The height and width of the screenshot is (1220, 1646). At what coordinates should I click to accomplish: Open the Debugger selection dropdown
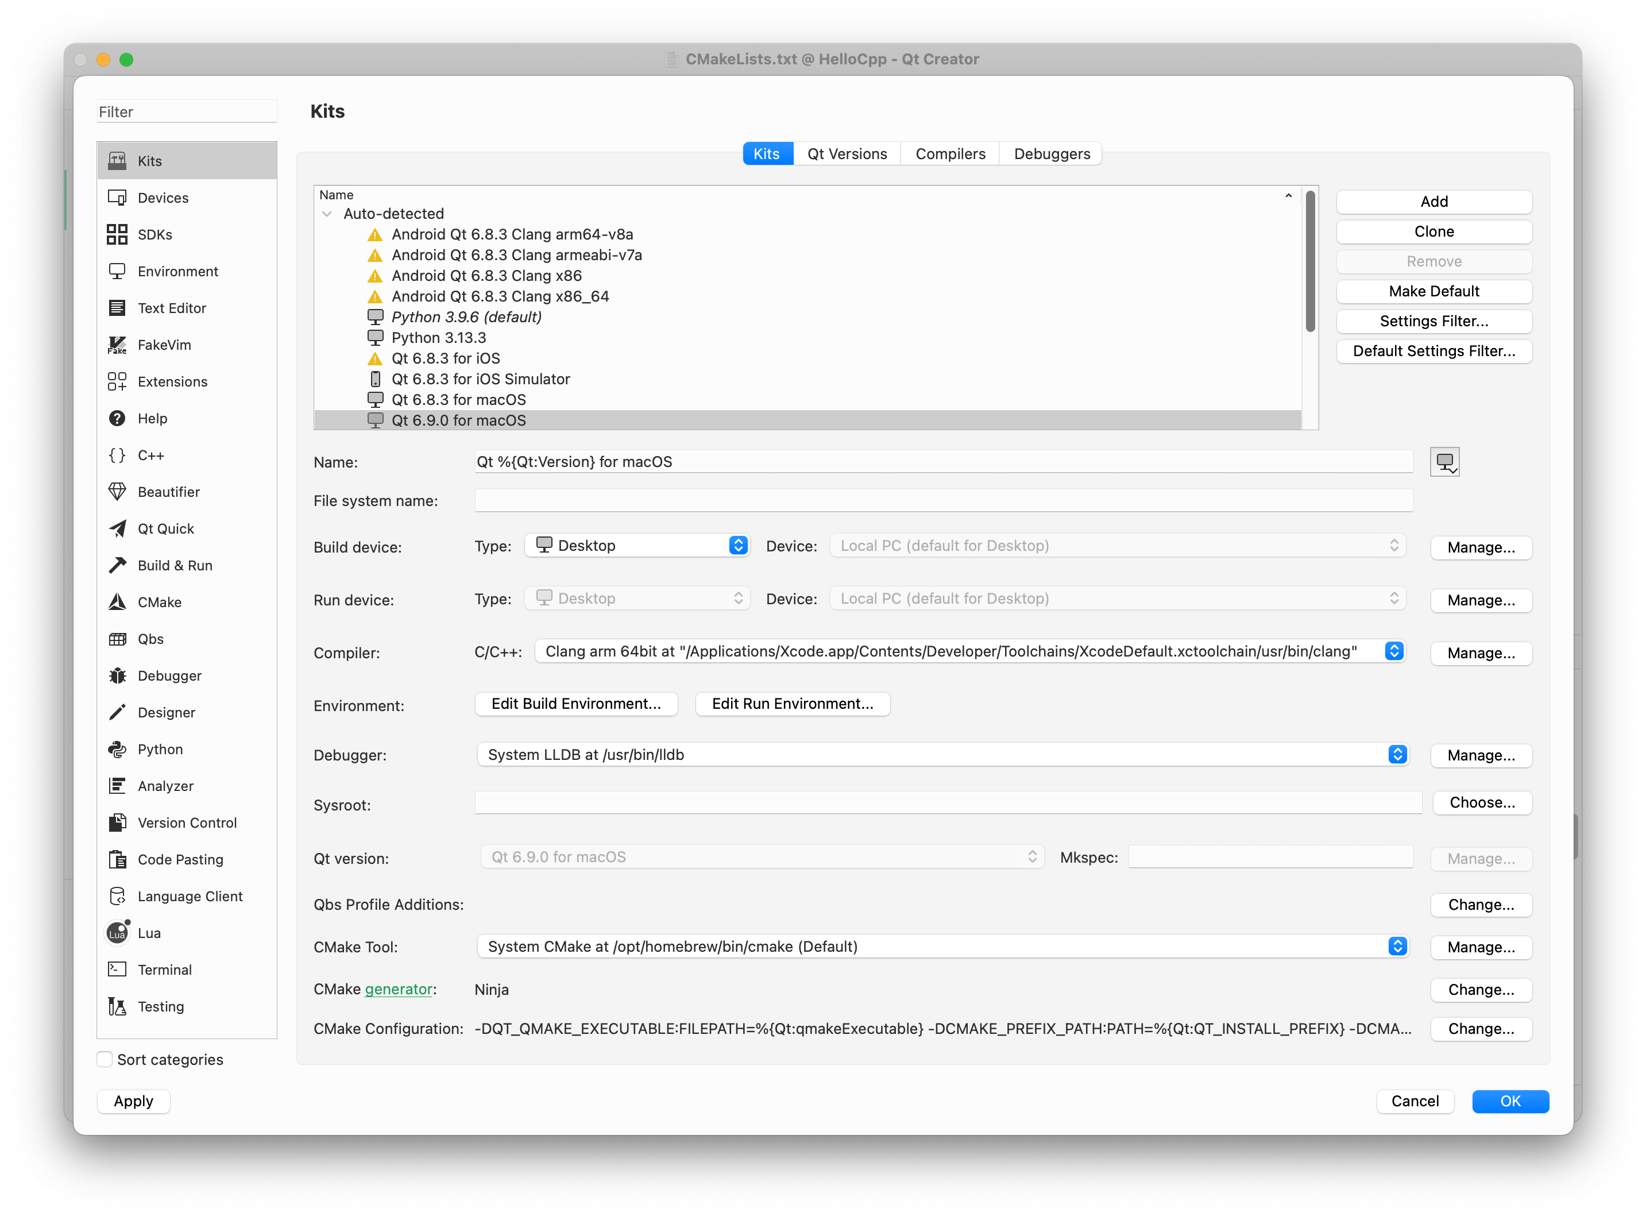coord(943,755)
